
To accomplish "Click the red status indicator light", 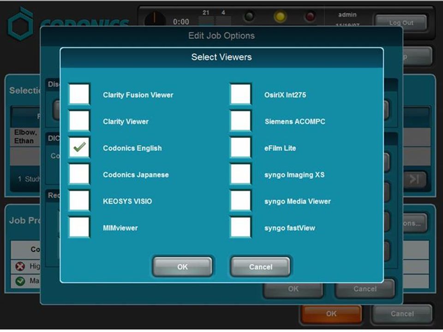I will point(310,17).
